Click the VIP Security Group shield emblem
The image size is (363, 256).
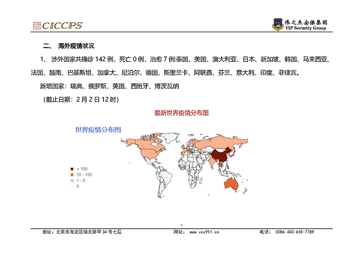pos(277,24)
